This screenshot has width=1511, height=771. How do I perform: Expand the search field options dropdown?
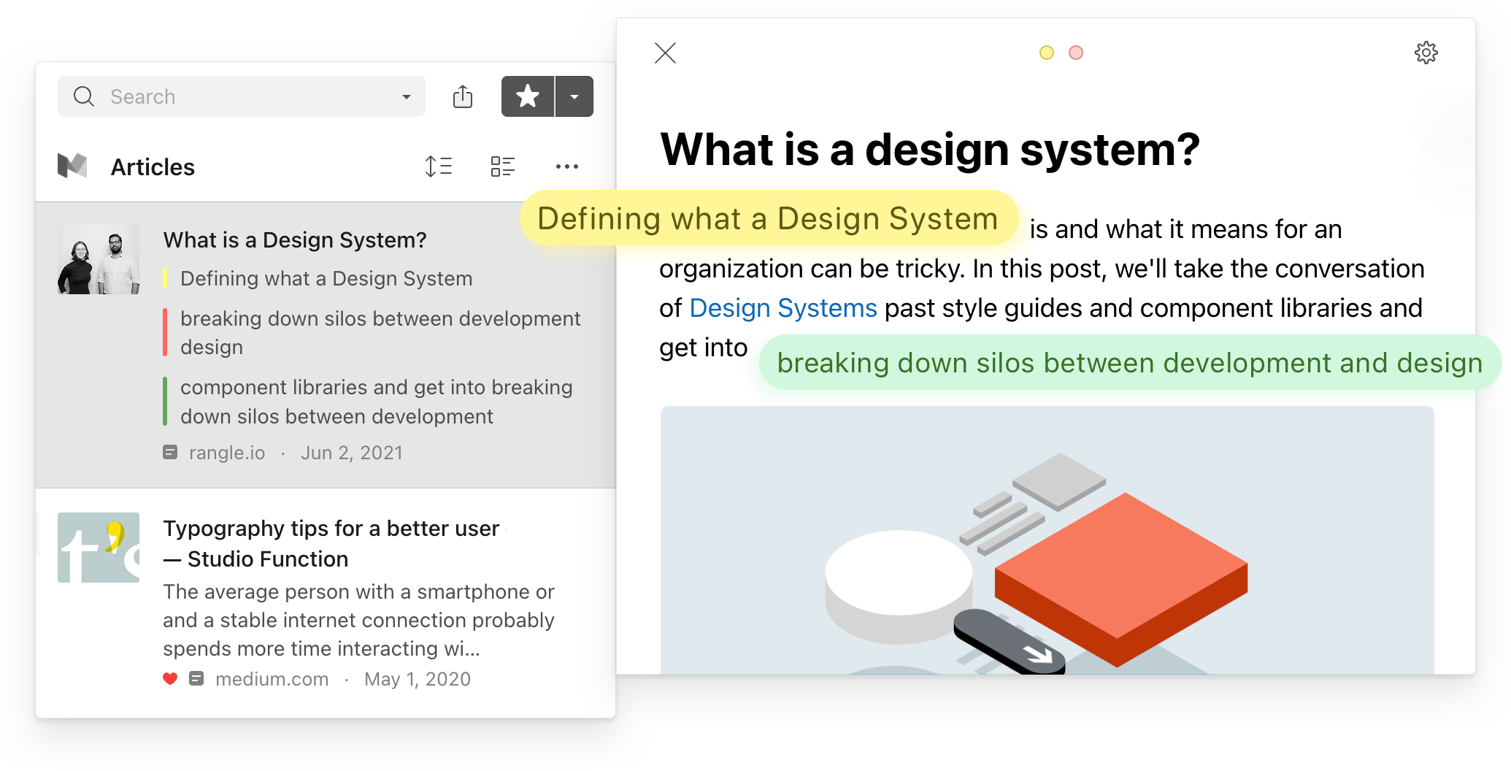click(x=407, y=97)
